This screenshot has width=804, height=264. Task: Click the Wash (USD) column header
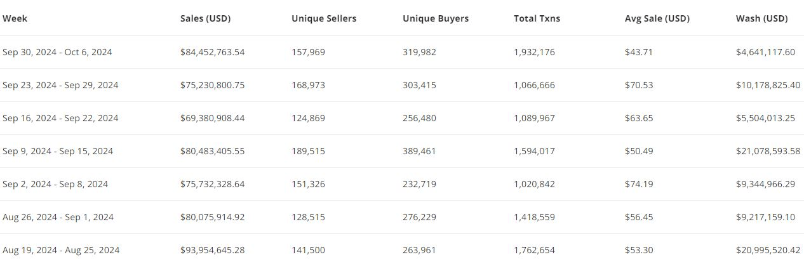(761, 18)
